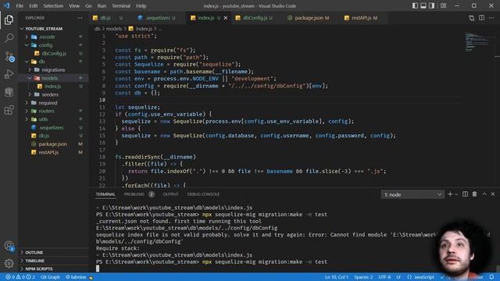Click the Explorer more actions ellipsis
This screenshot has height=281, width=500.
pyautogui.click(x=80, y=18)
